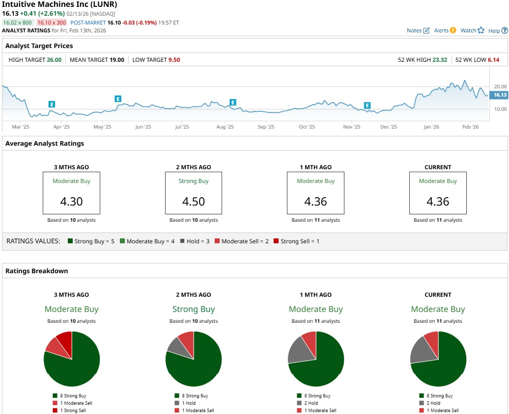Screen dimensions: 509x414
Task: Click the earnings E marker near Apr '25
Action: [52, 104]
